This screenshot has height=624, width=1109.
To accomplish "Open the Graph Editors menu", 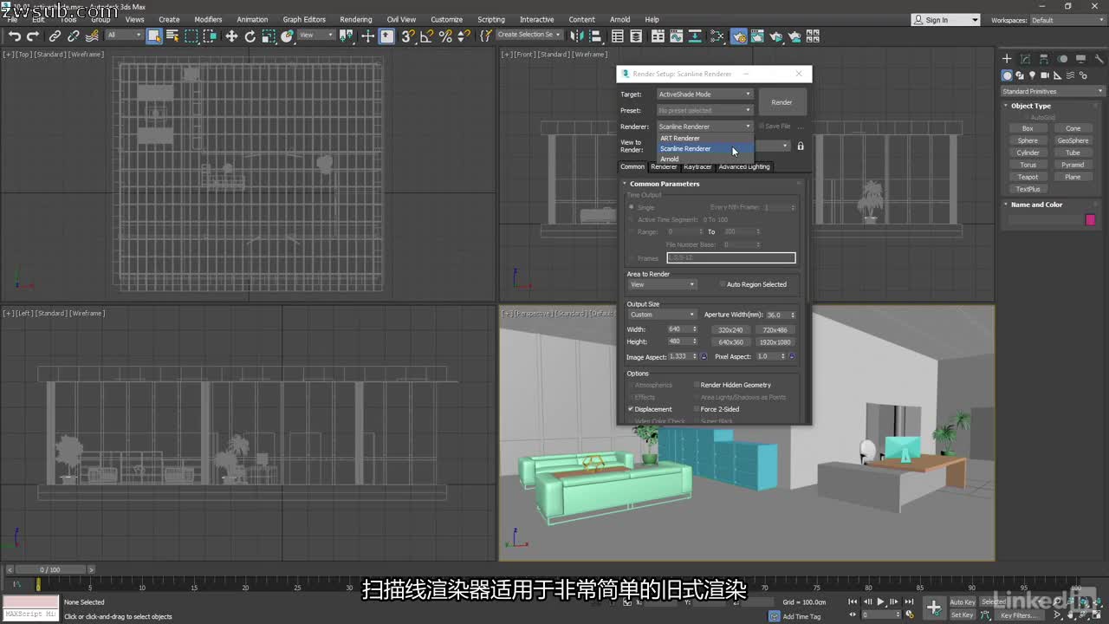I will [x=304, y=19].
